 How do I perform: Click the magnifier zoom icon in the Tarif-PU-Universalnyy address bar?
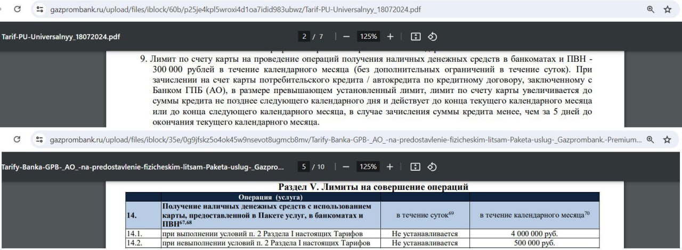[651, 10]
